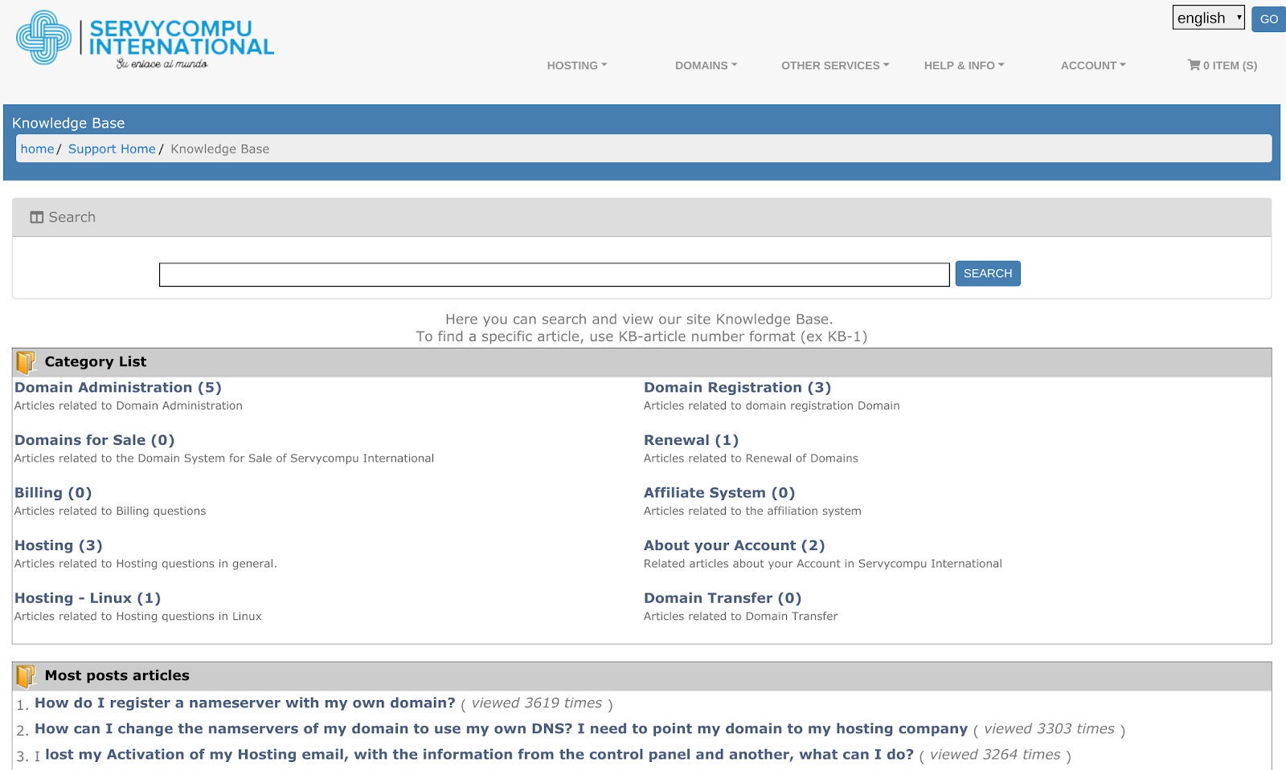Expand the ACCOUNT menu
Image resolution: width=1286 pixels, height=770 pixels.
(1093, 66)
